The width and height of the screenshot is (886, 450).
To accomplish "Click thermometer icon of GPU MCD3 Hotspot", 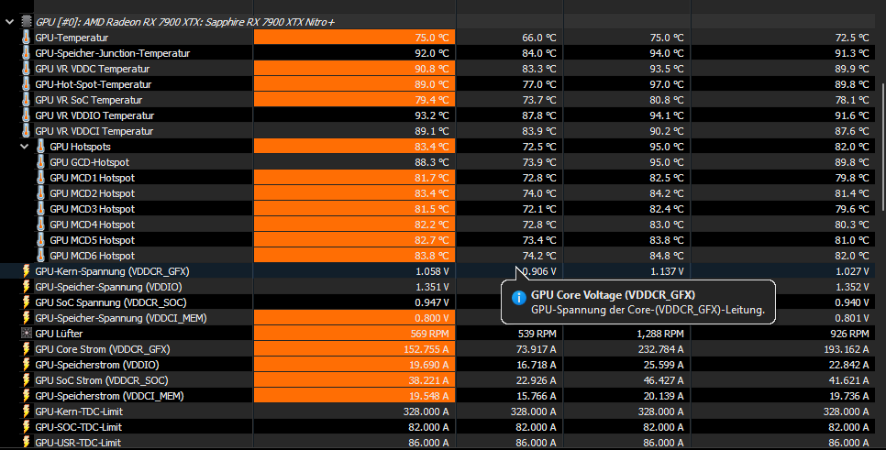I will tap(40, 209).
